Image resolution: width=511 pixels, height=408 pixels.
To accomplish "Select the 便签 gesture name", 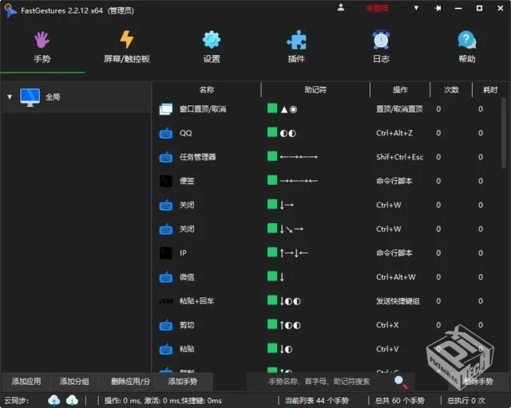I will 187,181.
